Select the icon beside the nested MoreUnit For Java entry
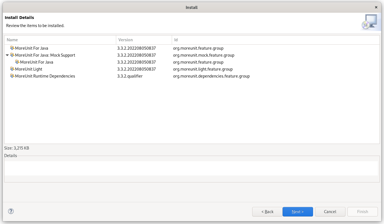The height and width of the screenshot is (224, 384). (17, 62)
